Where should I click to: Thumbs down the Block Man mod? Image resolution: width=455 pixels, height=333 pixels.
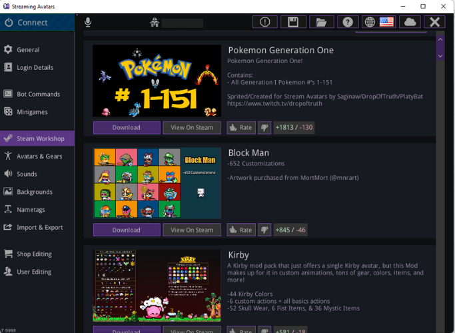pos(264,230)
